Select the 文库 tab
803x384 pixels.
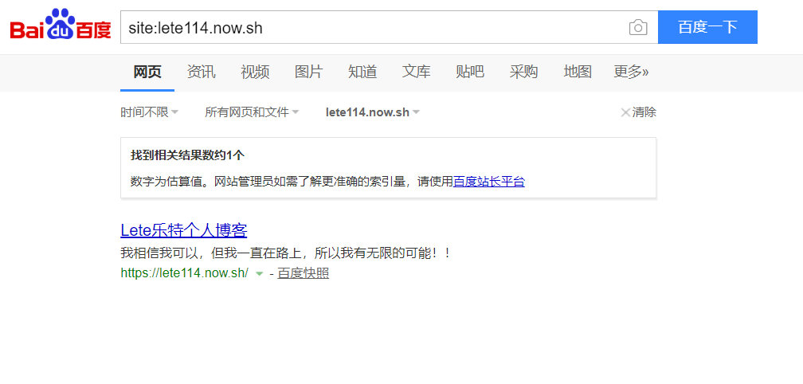pyautogui.click(x=416, y=72)
